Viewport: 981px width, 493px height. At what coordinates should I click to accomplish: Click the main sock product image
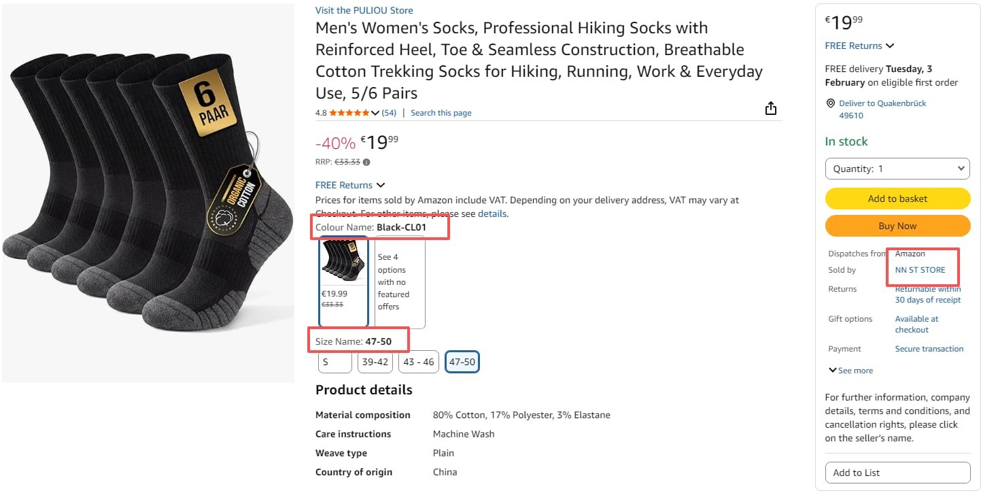pyautogui.click(x=148, y=193)
